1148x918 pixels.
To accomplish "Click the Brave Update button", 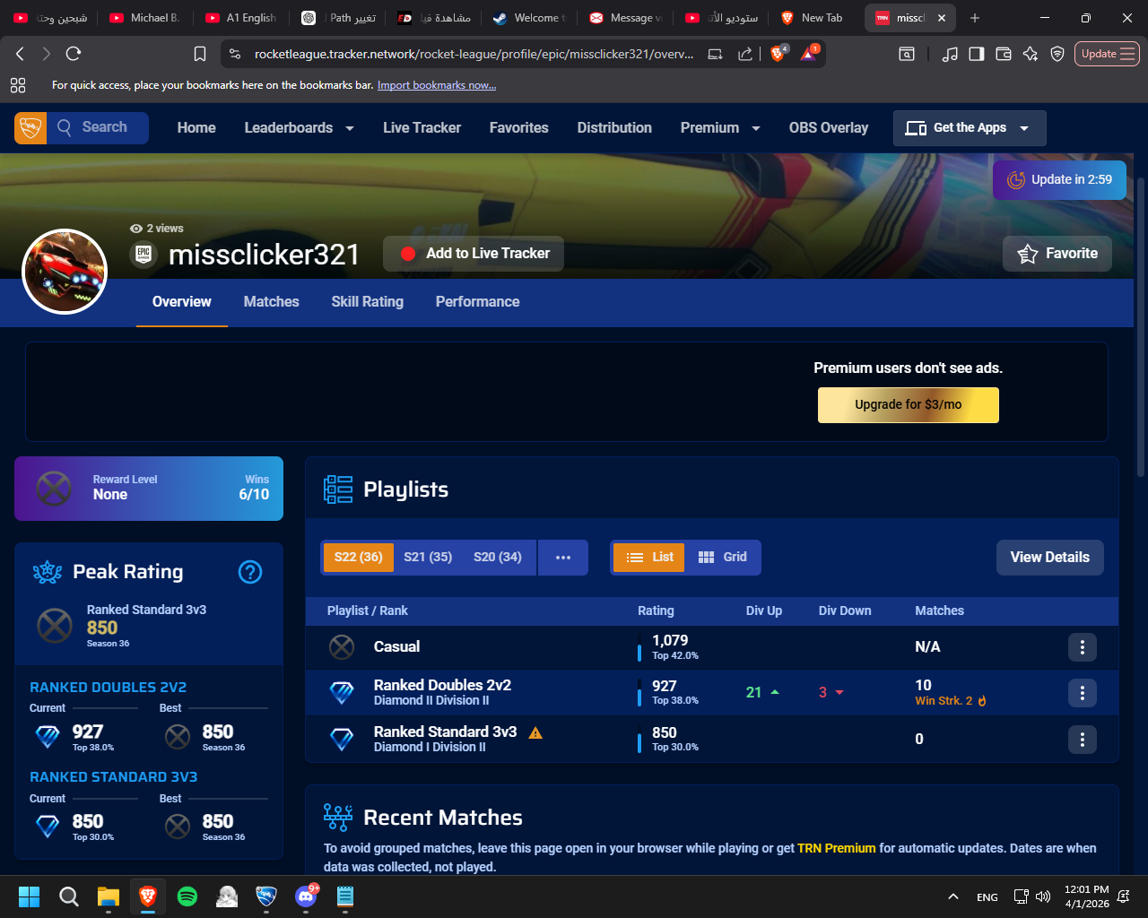I will pos(1107,54).
